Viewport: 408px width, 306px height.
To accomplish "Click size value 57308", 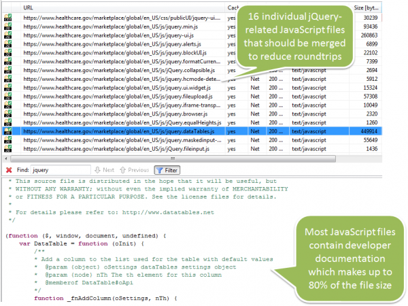I will (x=371, y=97).
